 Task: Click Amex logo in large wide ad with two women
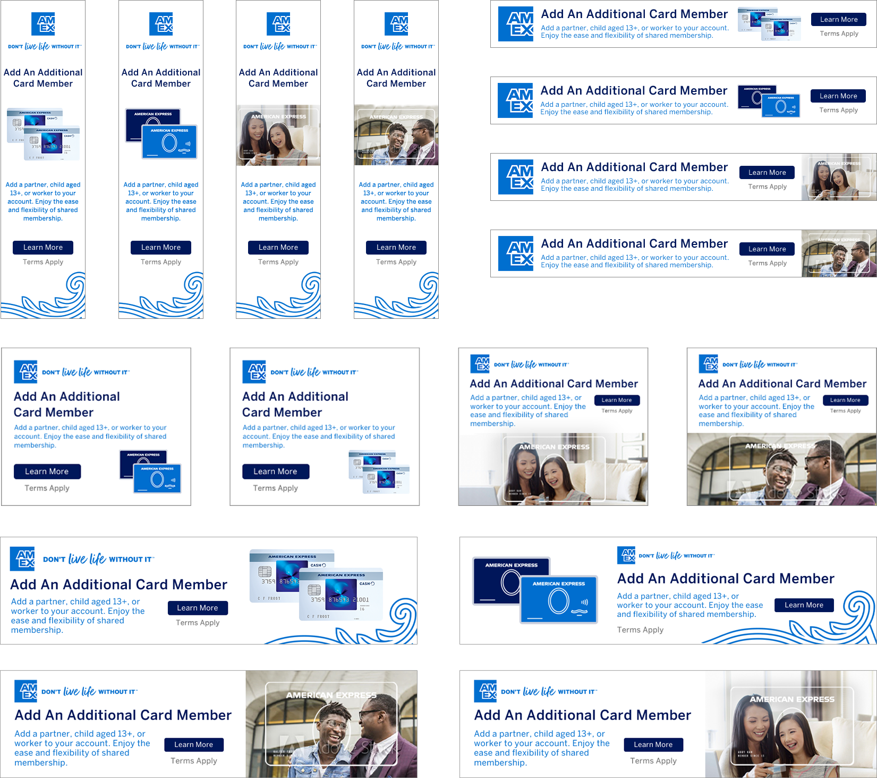pos(486,691)
